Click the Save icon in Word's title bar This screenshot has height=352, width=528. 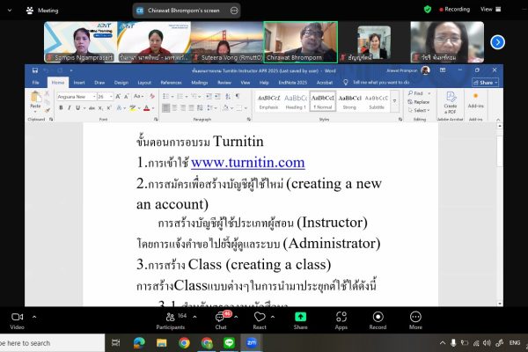click(x=35, y=70)
